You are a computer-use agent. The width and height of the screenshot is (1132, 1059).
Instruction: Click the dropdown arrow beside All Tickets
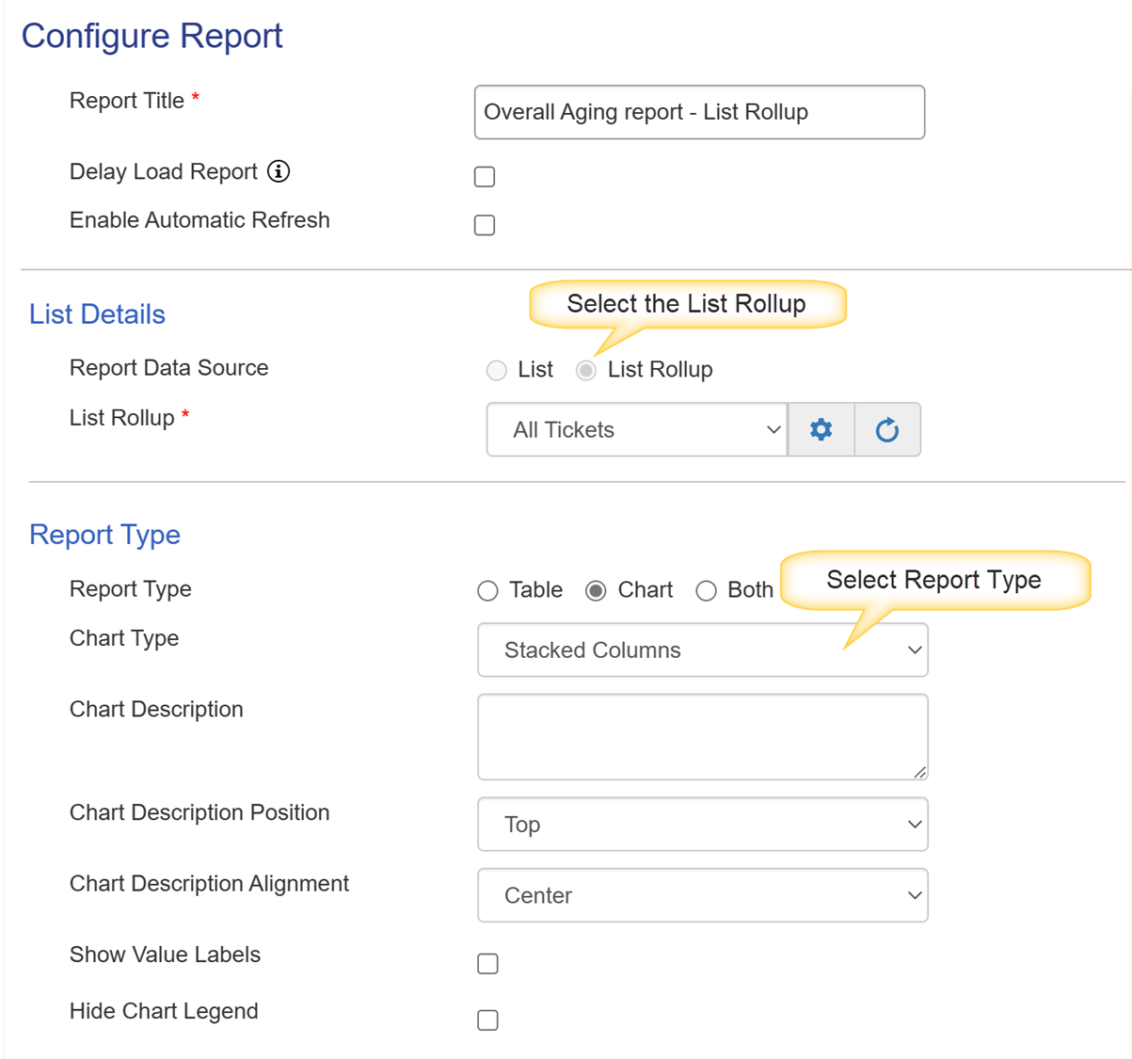click(773, 429)
